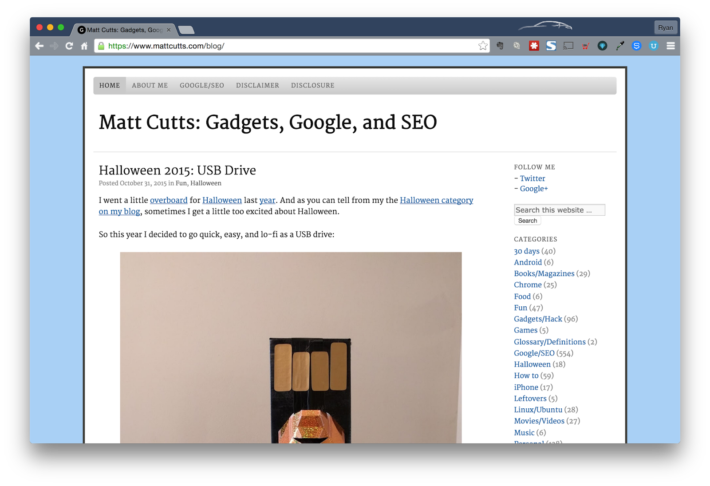This screenshot has height=486, width=710.
Task: Open the browser home page icon
Action: pos(84,46)
